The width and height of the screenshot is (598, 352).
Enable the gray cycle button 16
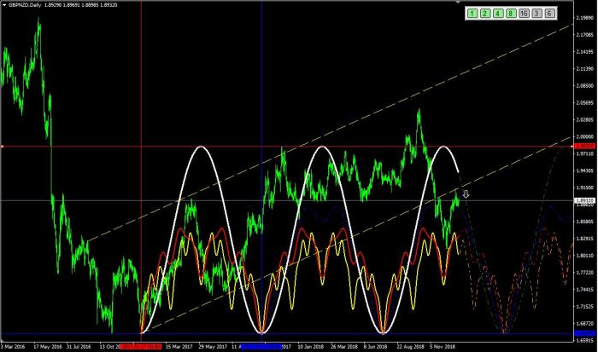click(x=524, y=14)
